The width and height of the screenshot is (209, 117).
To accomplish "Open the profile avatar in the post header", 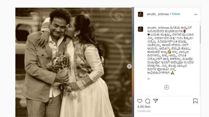I will [x=140, y=14].
